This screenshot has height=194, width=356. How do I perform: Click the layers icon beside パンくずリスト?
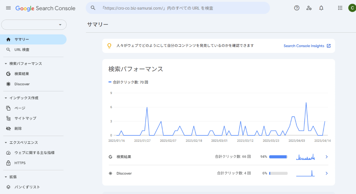pos(9,187)
